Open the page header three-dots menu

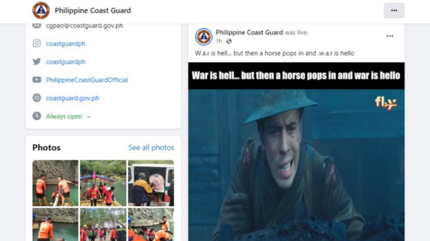tap(394, 10)
